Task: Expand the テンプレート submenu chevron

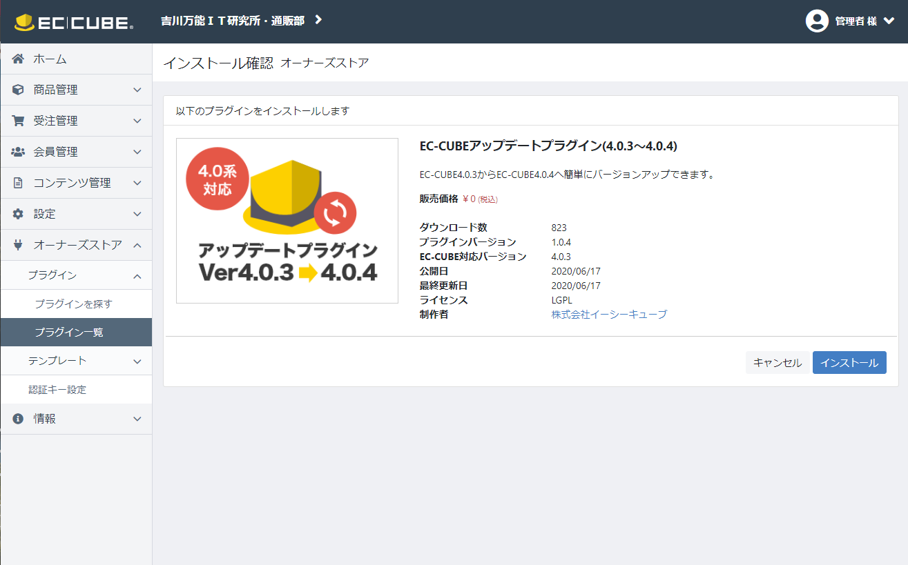Action: coord(137,361)
